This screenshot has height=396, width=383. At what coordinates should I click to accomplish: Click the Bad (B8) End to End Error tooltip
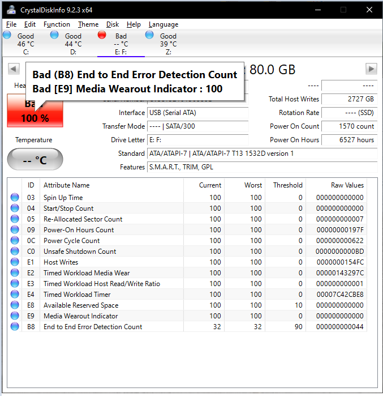tap(135, 82)
